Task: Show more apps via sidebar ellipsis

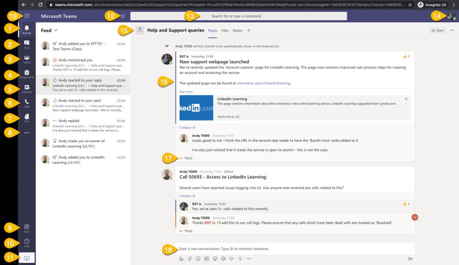Action: tap(26, 133)
